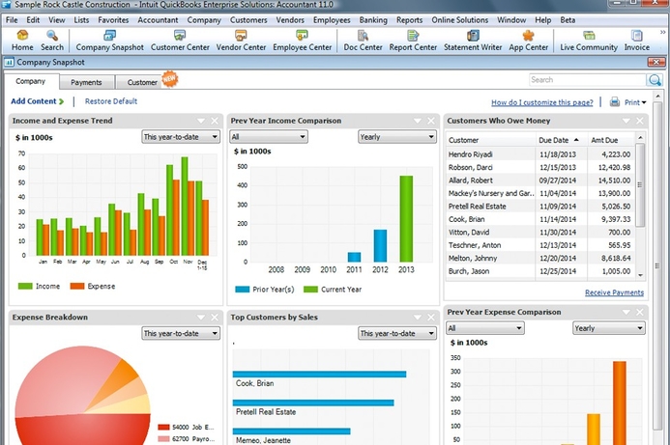Screen dimensions: 670x445
Task: Close the Income and Expense Trend panel
Action: click(215, 122)
